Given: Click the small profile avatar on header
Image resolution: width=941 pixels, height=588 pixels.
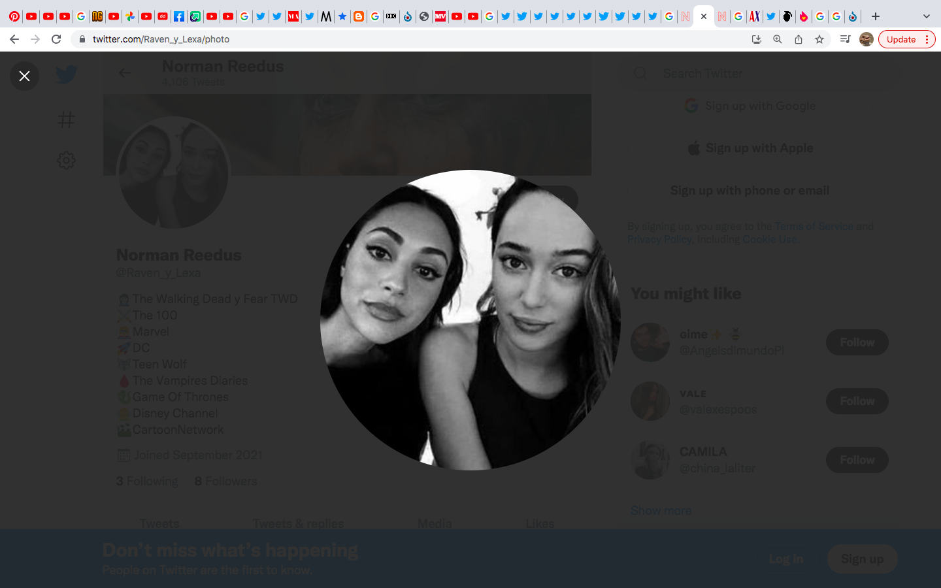Looking at the screenshot, I should pyautogui.click(x=173, y=173).
